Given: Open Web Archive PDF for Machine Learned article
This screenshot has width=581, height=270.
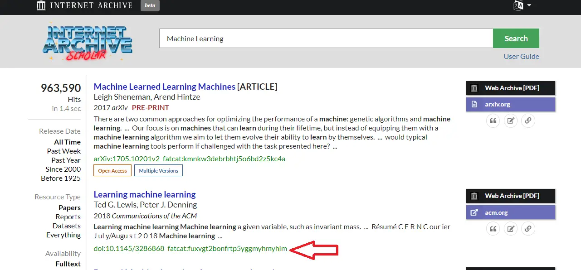Looking at the screenshot, I should coord(511,88).
